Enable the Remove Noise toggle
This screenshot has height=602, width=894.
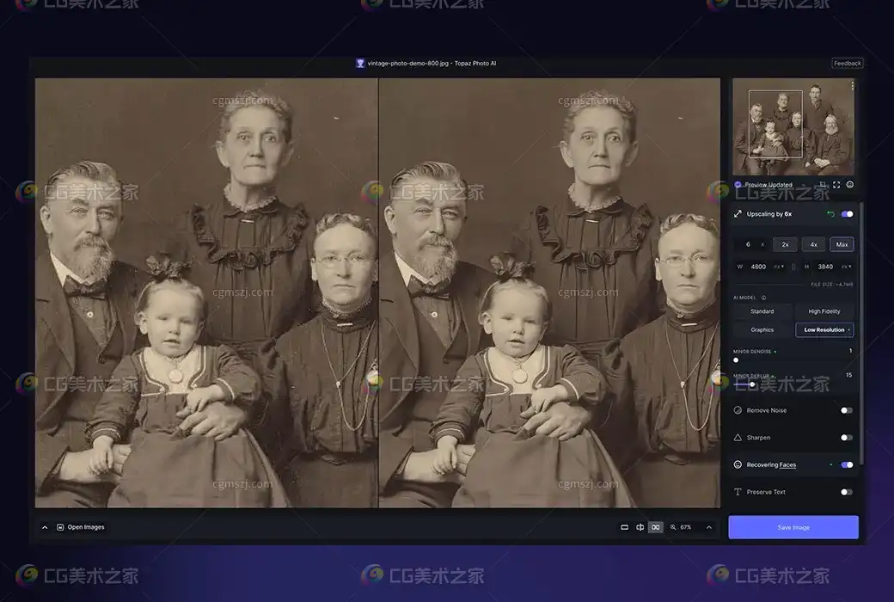(847, 410)
